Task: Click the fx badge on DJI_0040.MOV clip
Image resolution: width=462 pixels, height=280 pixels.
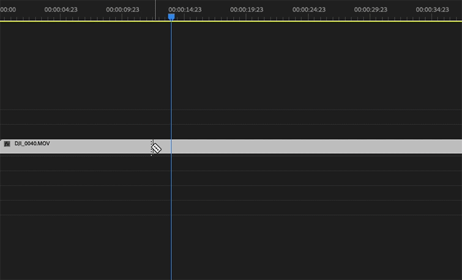Action: click(x=7, y=144)
